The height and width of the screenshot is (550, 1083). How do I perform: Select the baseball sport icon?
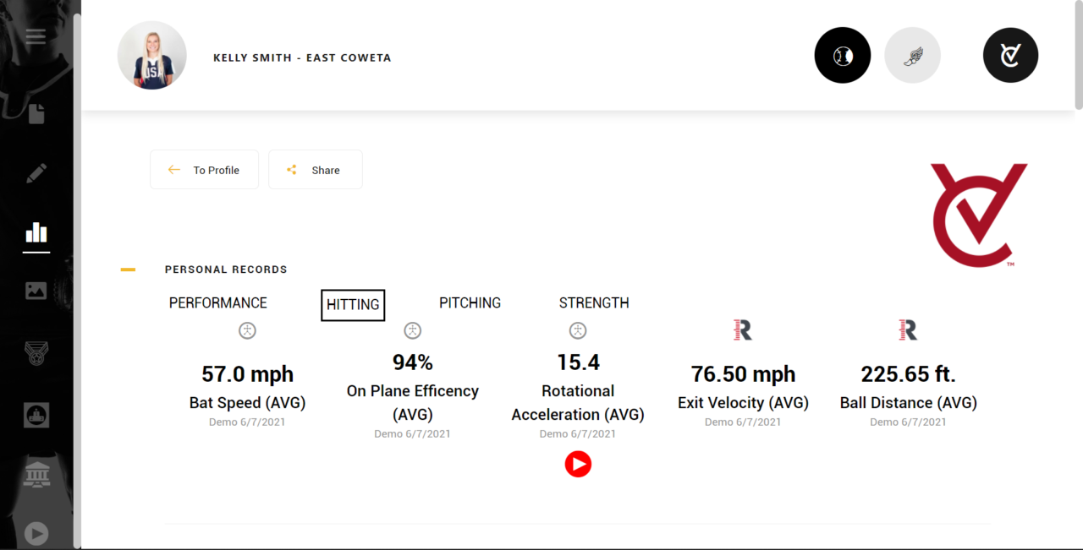842,56
